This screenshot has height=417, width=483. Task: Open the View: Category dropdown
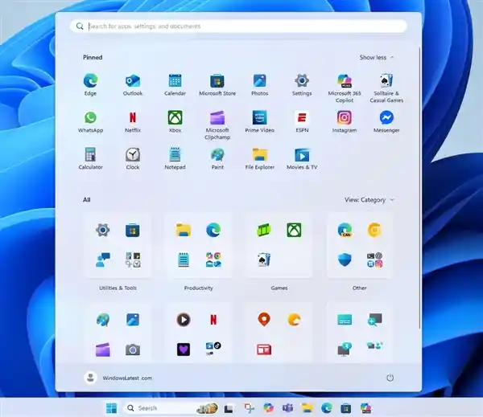(369, 200)
